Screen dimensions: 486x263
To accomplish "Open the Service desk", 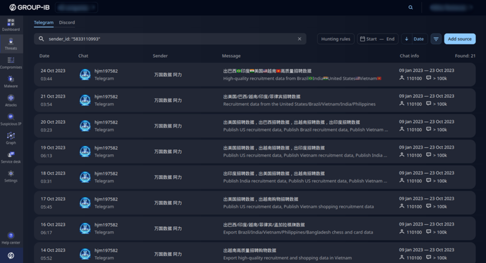I will (11, 156).
